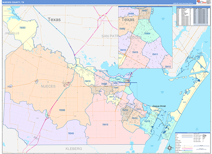Click 78411 in the inset map

click(155, 54)
